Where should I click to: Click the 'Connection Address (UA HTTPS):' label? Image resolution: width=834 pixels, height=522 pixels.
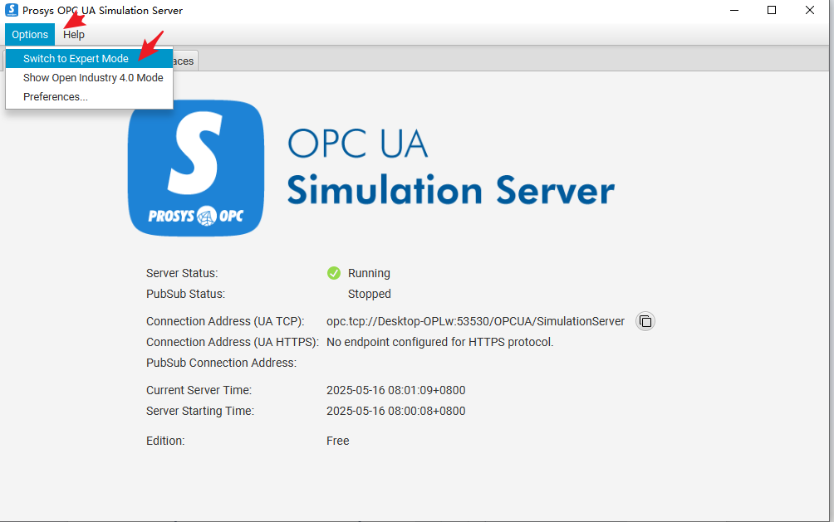pos(233,342)
